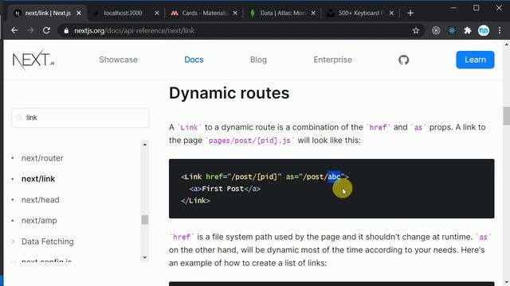Switch to the Data | Atlas Mongo tab

click(282, 13)
